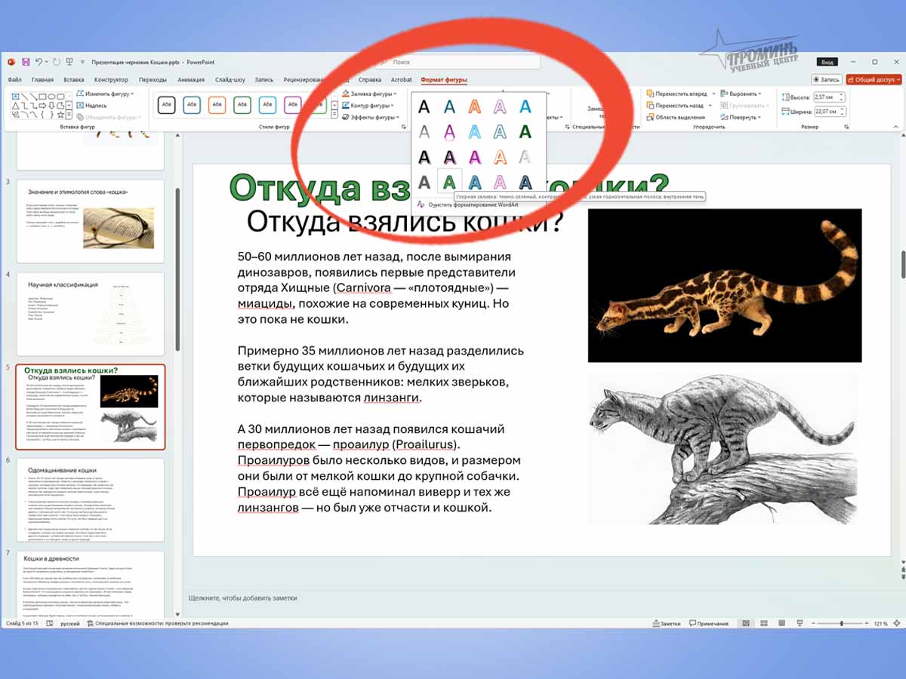Choose the gray A WordArt in the bottom row

424,182
